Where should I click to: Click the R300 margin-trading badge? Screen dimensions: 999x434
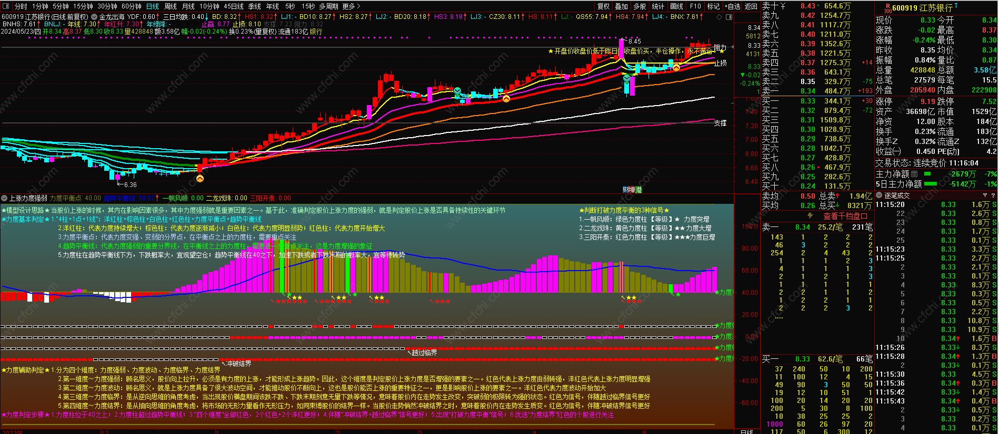coord(887,8)
